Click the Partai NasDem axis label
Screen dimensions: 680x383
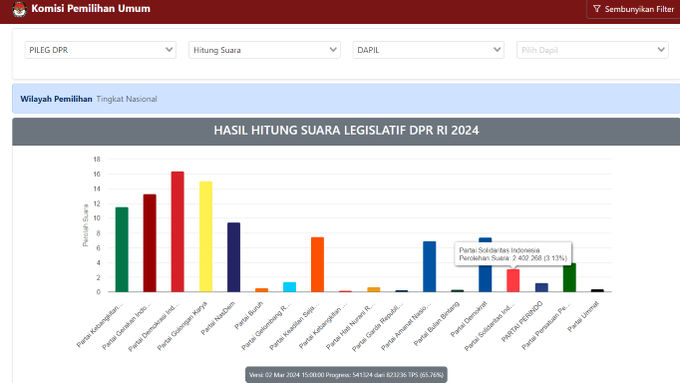tap(218, 318)
